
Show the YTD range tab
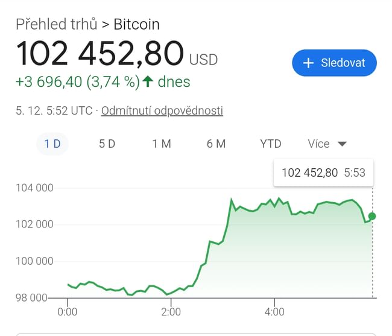click(x=271, y=144)
